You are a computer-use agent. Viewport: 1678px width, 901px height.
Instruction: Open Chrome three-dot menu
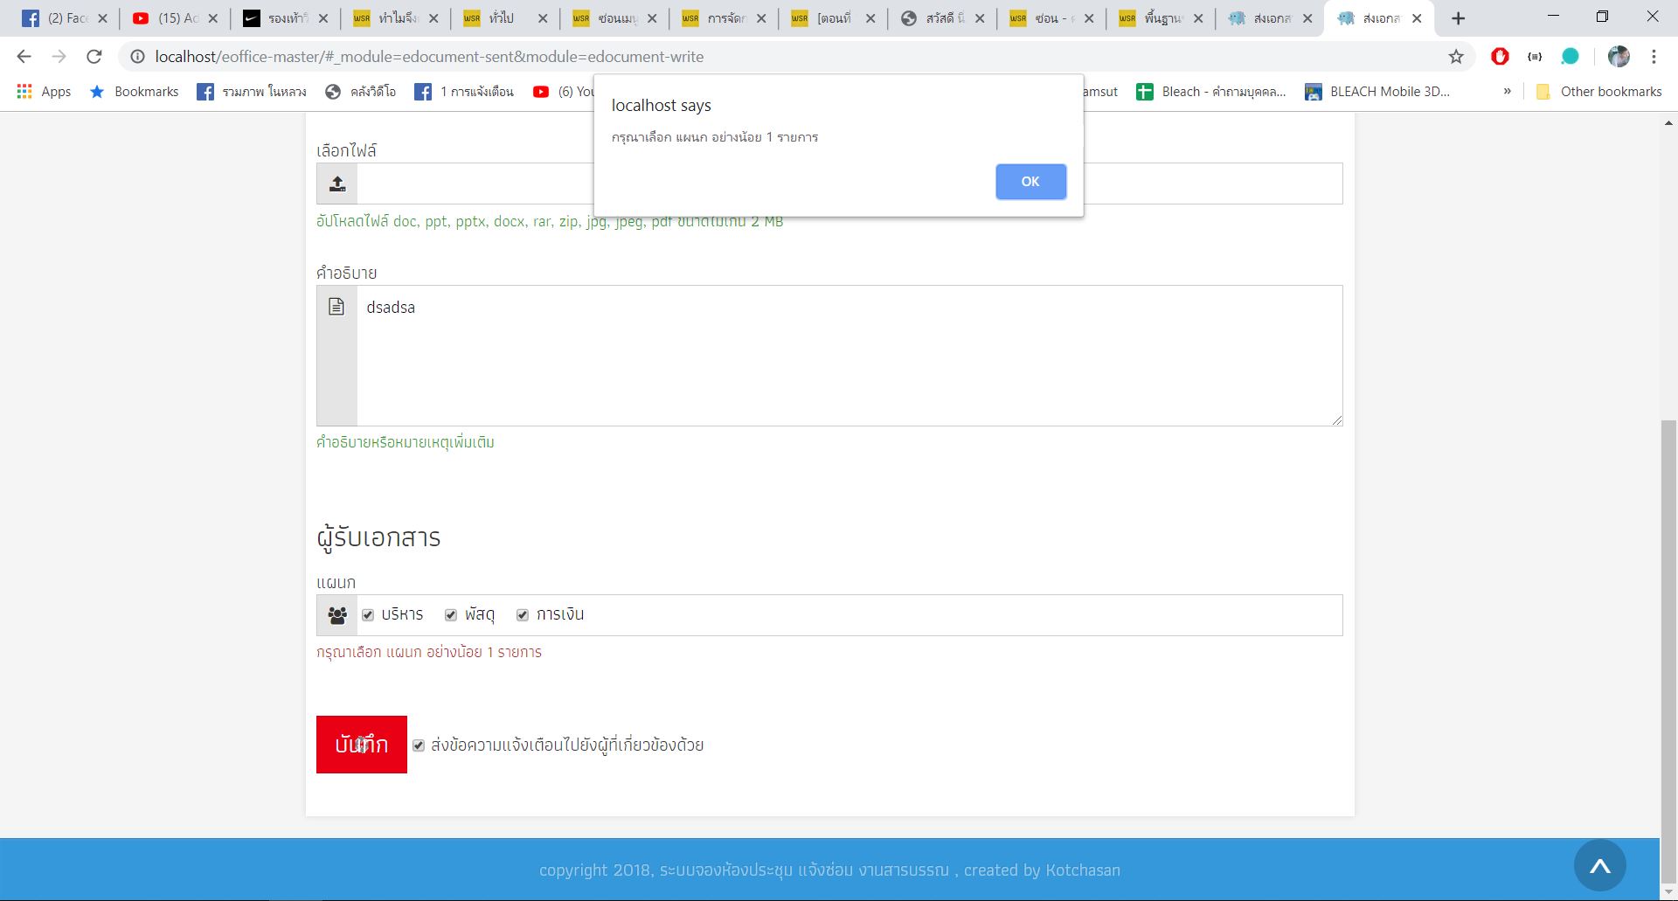[1654, 57]
